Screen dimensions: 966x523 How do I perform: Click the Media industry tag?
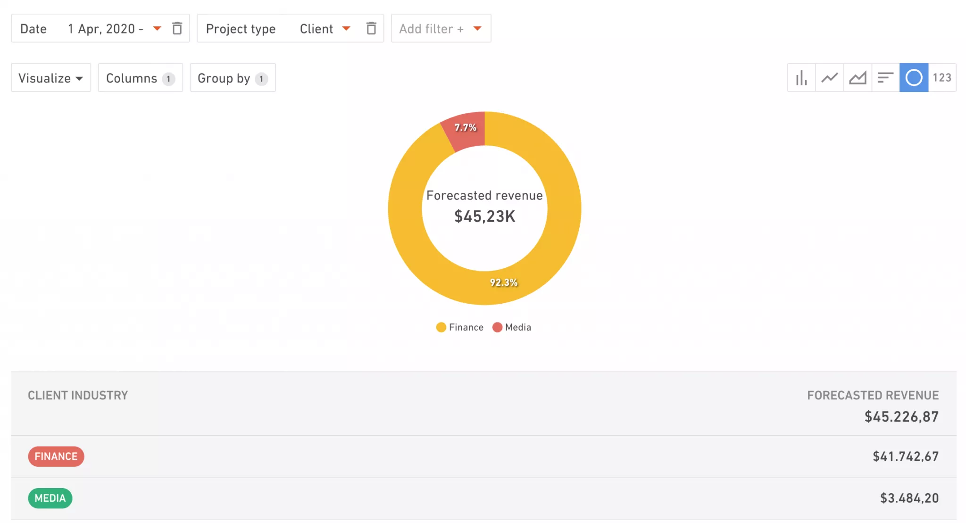coord(50,498)
